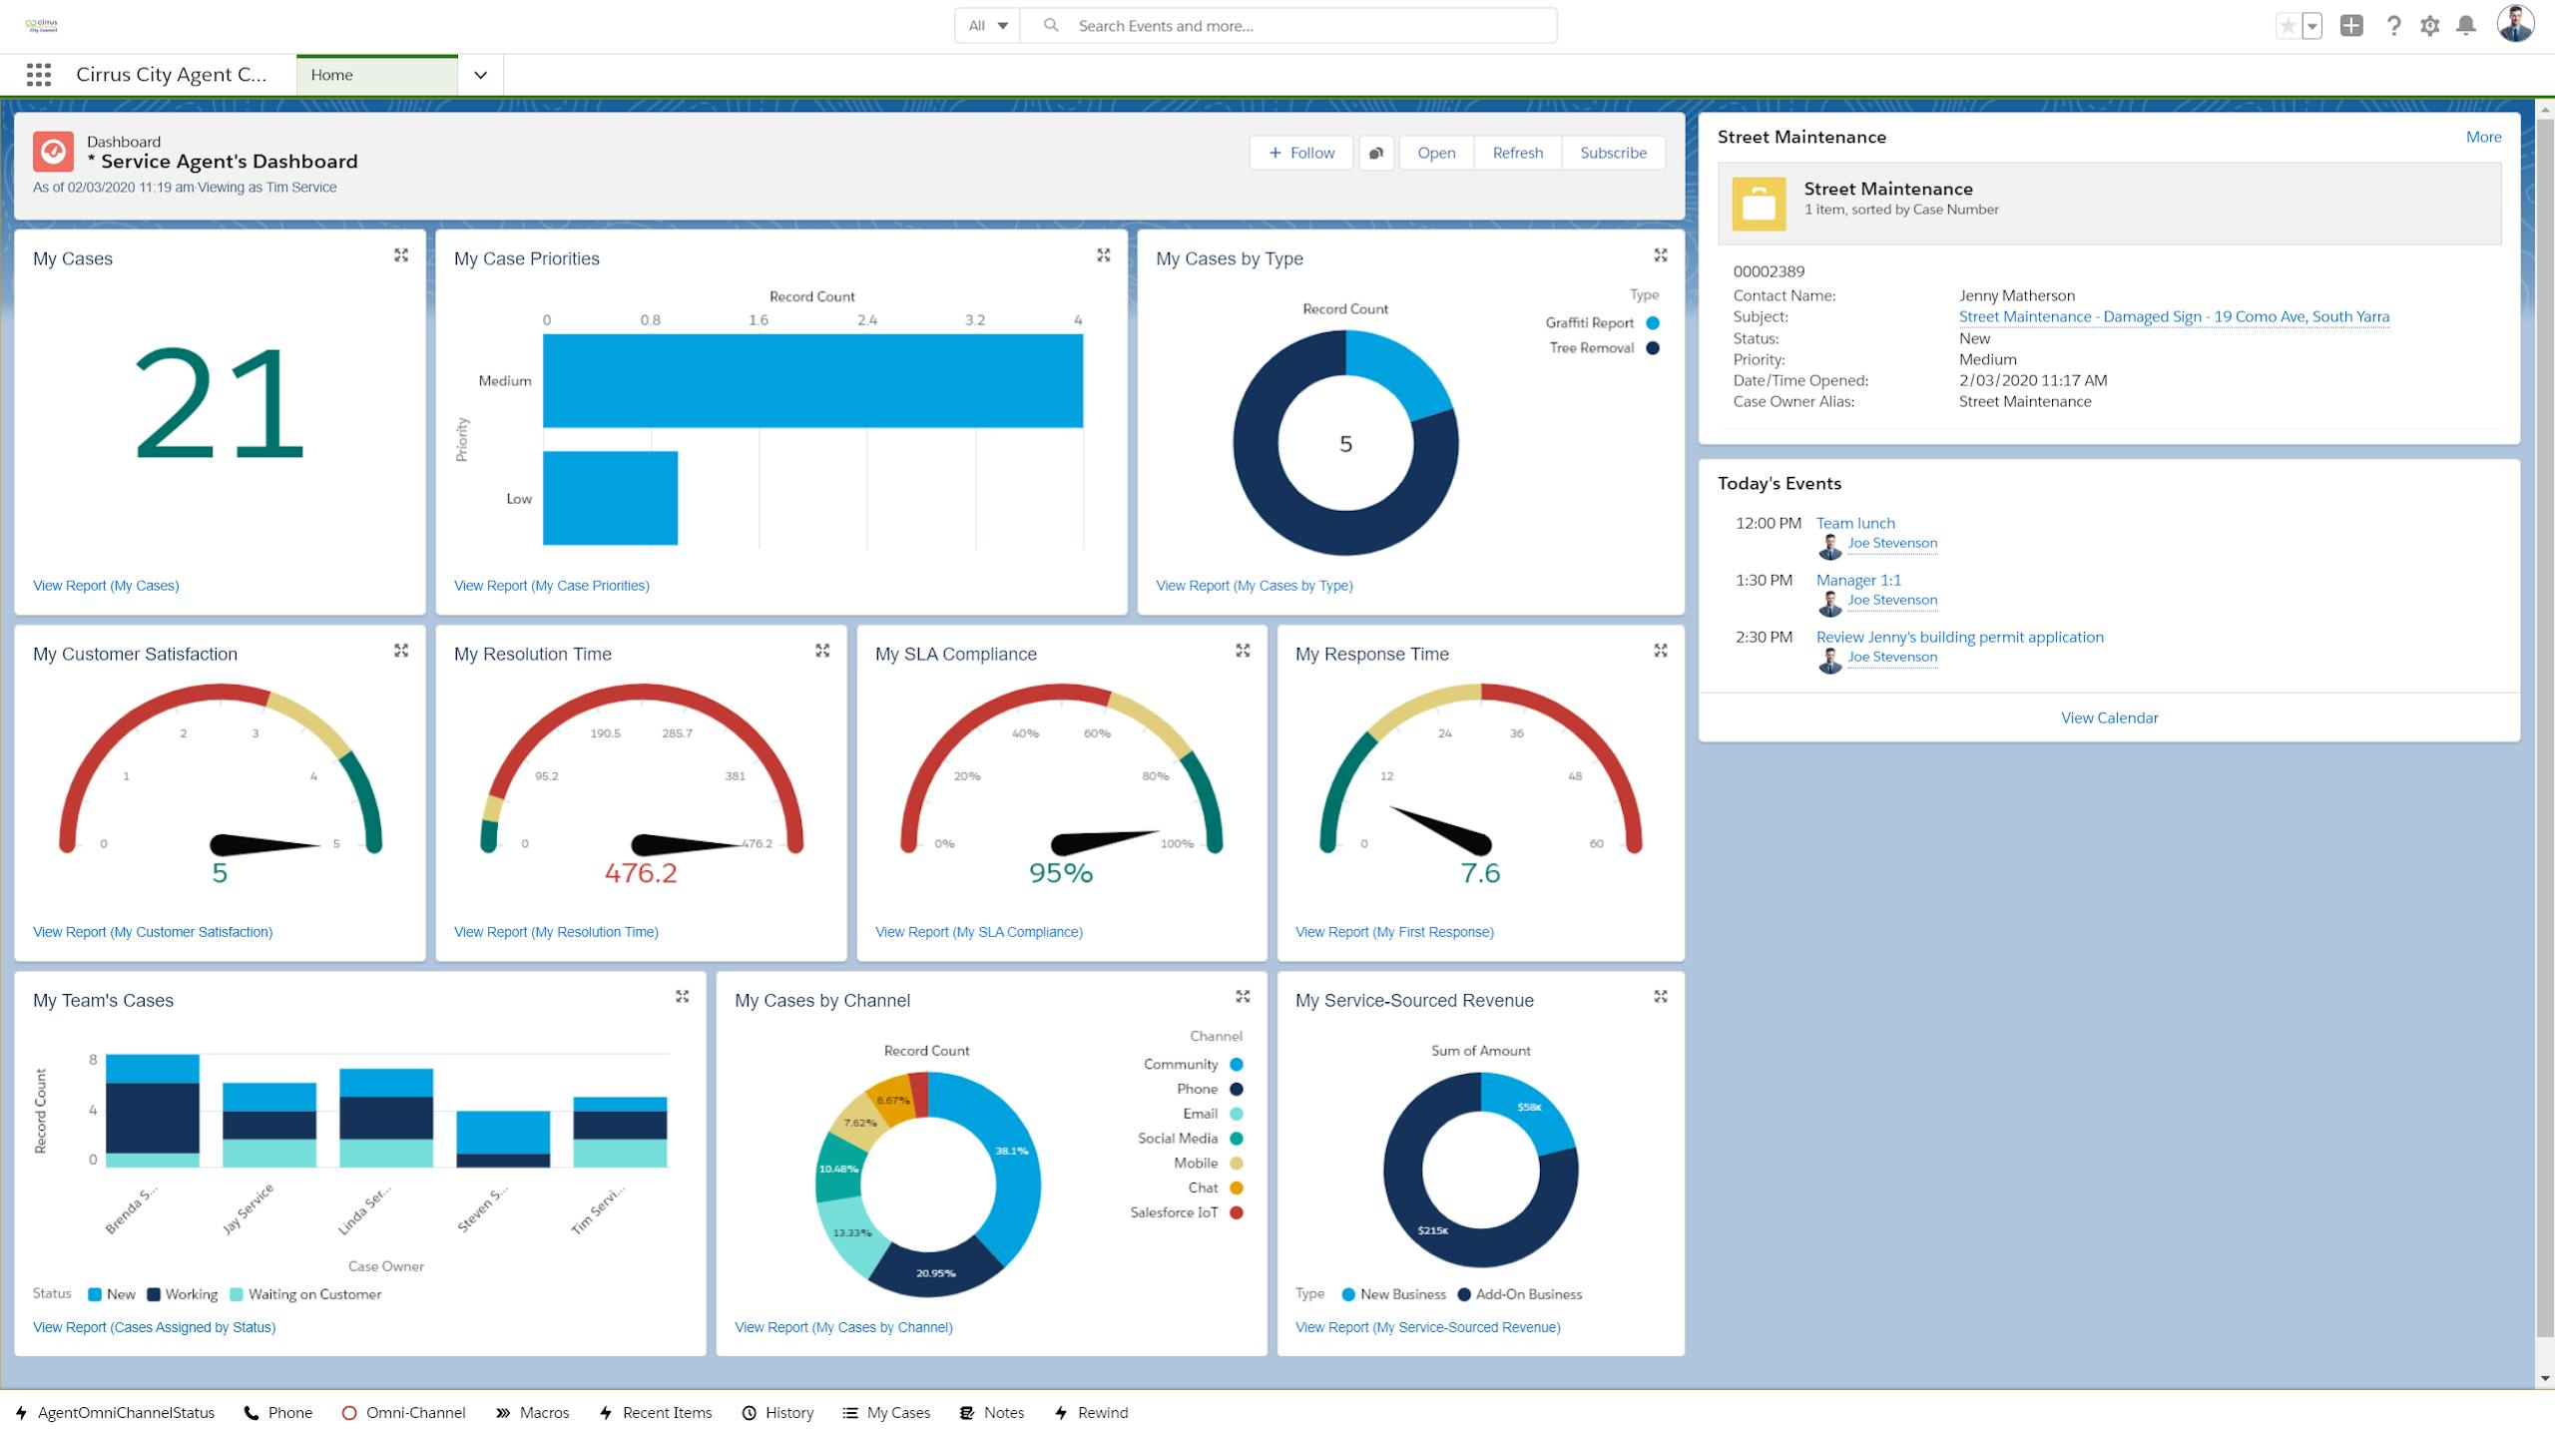
Task: Expand the My Cases chart widget
Action: 401,255
